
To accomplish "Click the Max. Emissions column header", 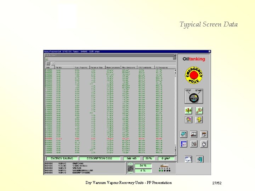I will click(x=129, y=68).
